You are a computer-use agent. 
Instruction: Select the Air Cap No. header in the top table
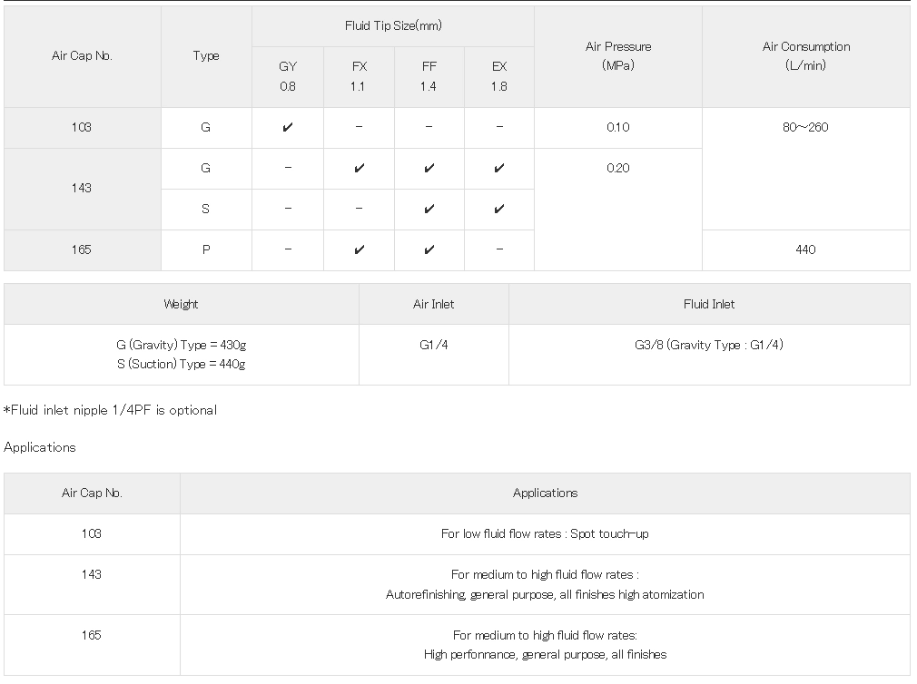click(x=82, y=56)
